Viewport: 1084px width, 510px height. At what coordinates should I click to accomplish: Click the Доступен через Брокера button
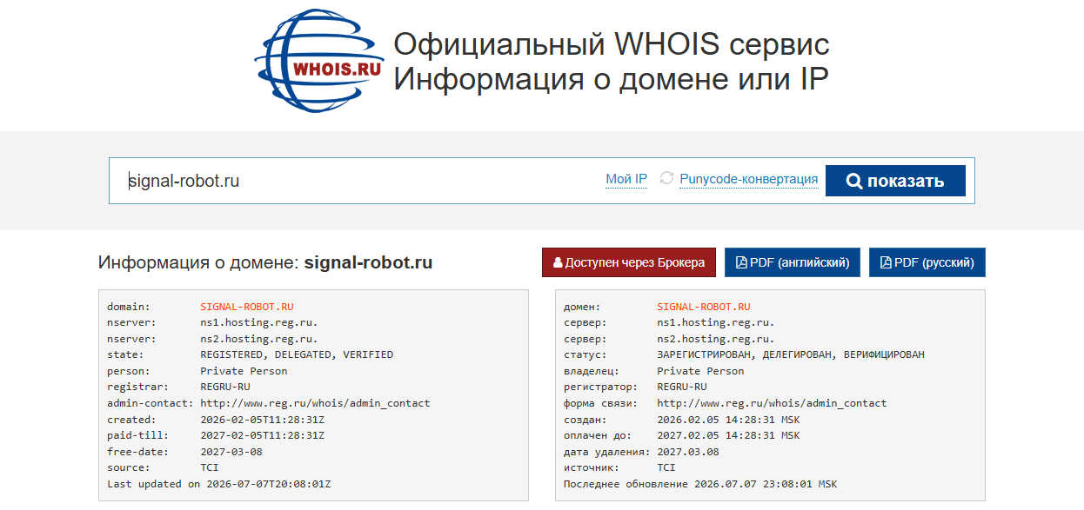[x=629, y=262]
